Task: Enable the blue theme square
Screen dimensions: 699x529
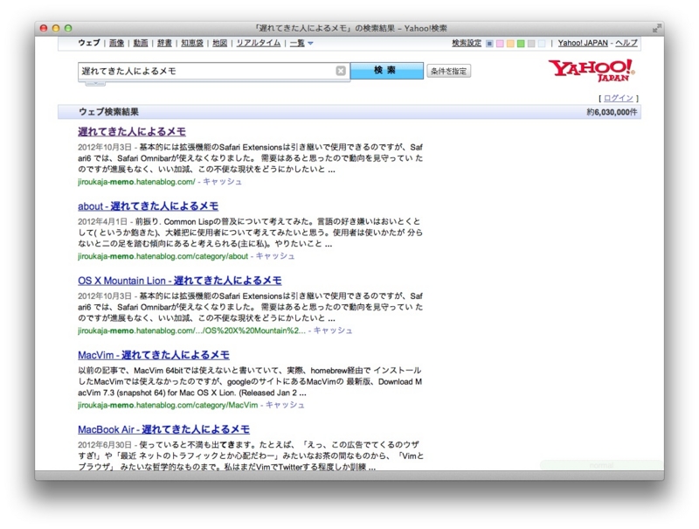Action: [488, 42]
